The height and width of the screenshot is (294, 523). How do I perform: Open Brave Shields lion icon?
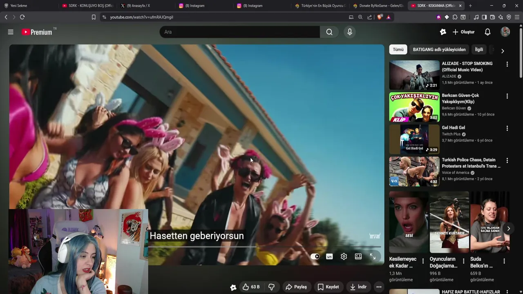[380, 17]
